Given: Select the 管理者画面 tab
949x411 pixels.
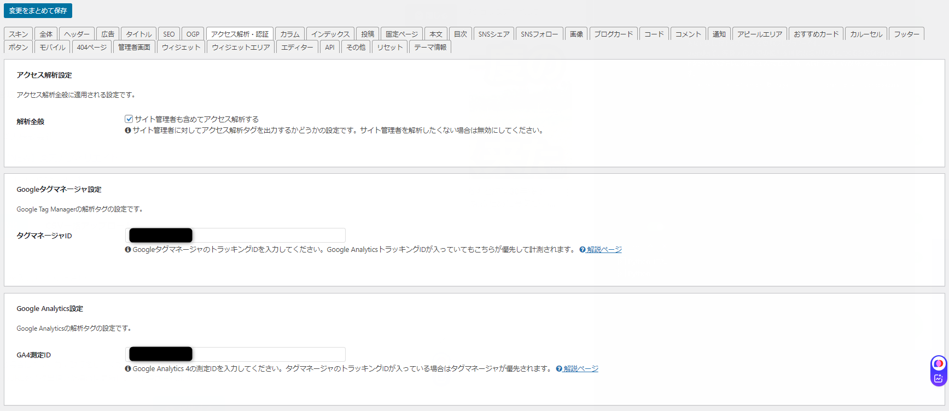Looking at the screenshot, I should [135, 47].
